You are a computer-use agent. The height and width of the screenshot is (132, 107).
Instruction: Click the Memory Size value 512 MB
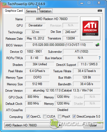click(x=37, y=84)
